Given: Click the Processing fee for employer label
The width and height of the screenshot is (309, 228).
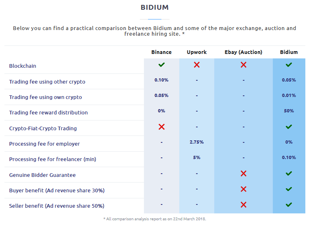Looking at the screenshot, I should coord(45,144).
